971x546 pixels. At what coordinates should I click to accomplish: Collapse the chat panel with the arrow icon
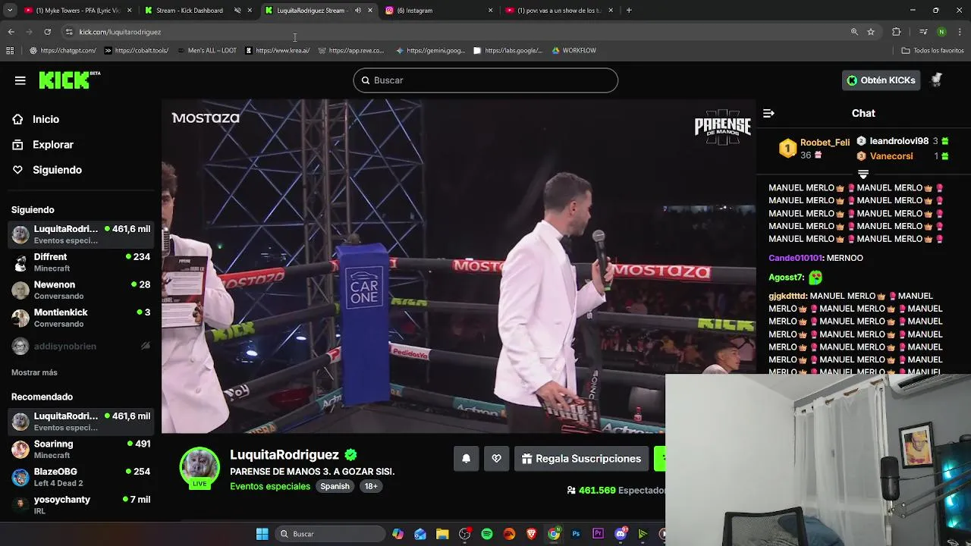(768, 113)
